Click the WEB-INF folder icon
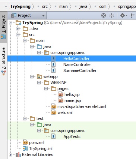The image size is (136, 159). 47,82
